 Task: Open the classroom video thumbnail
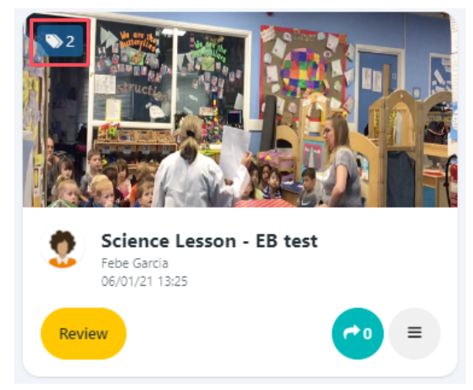240,110
